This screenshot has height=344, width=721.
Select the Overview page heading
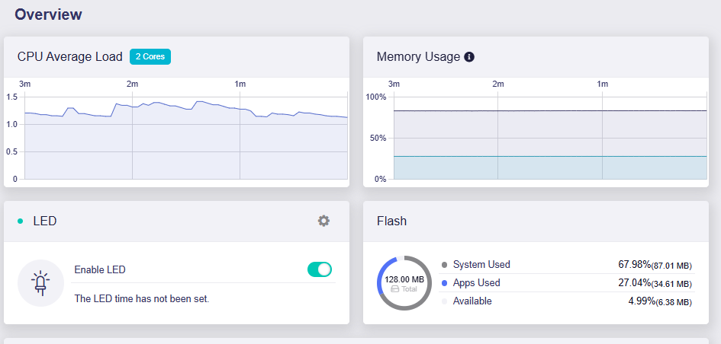tap(49, 14)
